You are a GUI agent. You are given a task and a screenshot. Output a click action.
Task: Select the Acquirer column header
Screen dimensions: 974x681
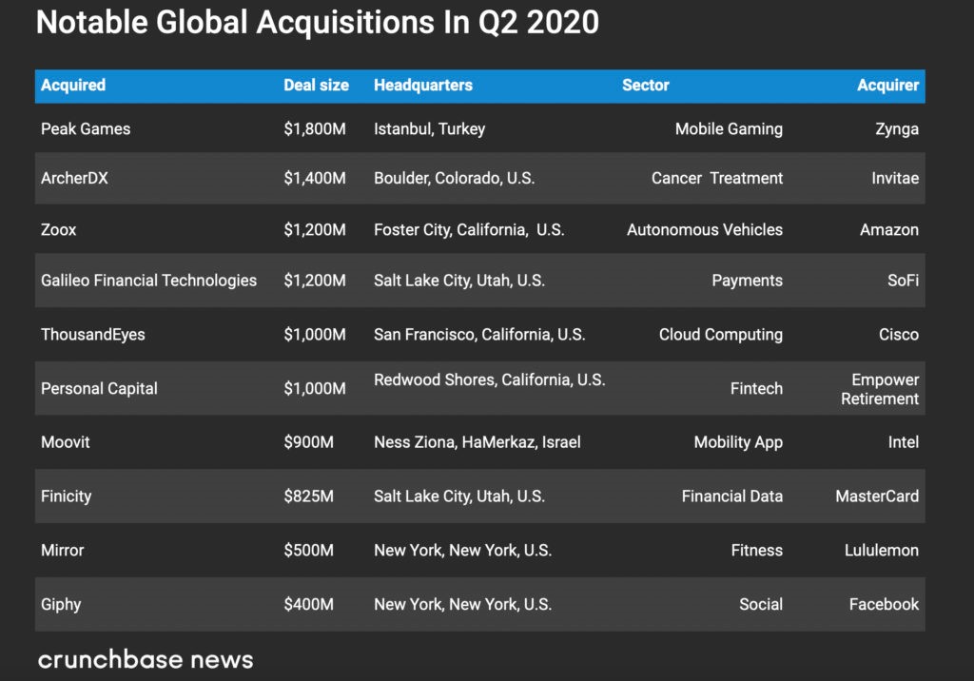coord(887,86)
